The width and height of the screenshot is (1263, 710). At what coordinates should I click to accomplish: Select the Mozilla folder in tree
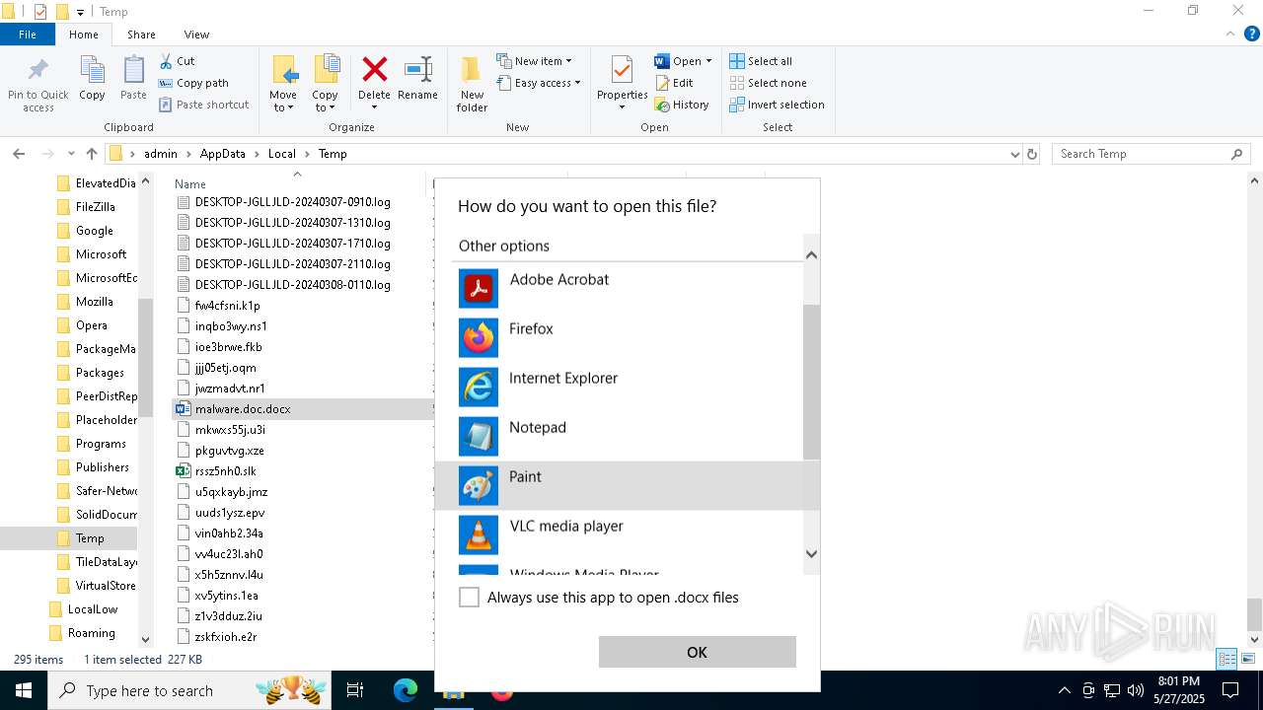(95, 302)
